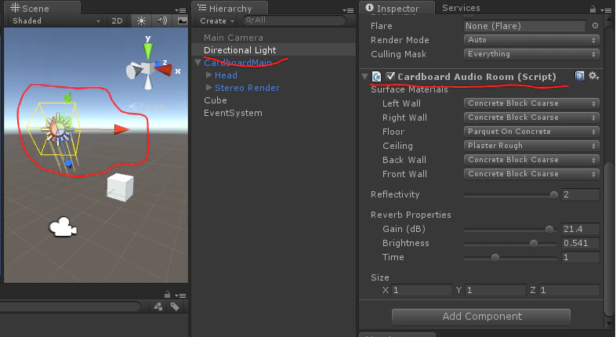Switch to the Services tab

pos(461,8)
